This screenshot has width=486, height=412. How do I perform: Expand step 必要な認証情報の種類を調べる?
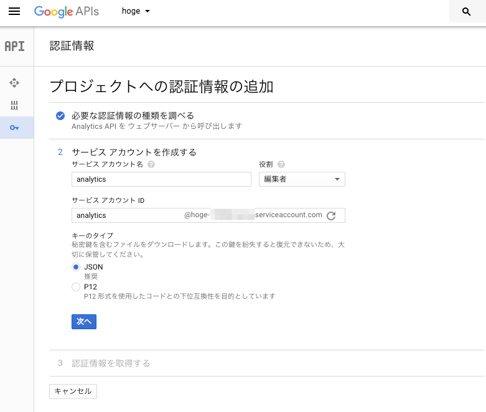pos(133,116)
